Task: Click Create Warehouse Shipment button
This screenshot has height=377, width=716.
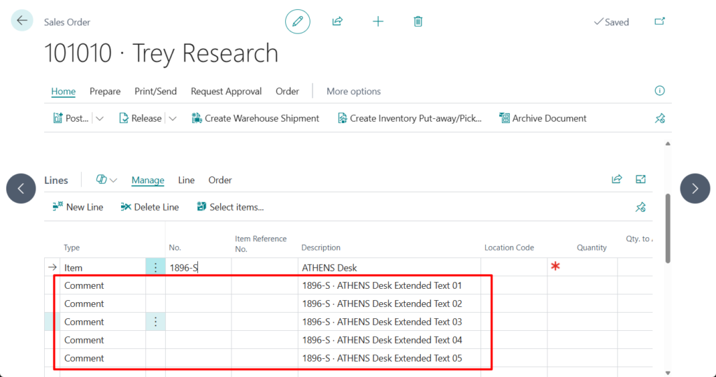Action: [x=255, y=119]
